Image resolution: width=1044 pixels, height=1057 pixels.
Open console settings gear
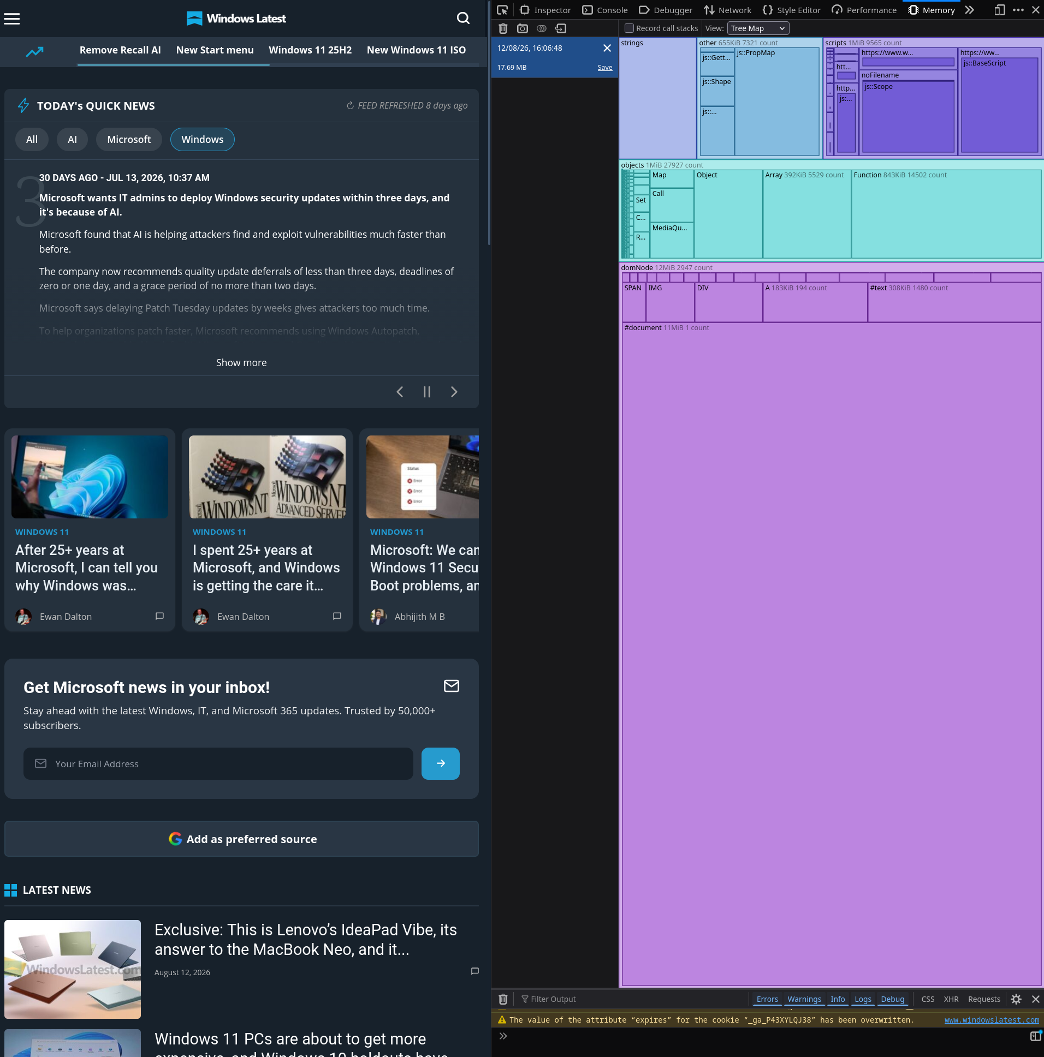click(1016, 999)
